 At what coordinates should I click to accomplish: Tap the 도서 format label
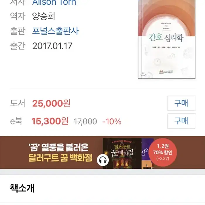pyautogui.click(x=18, y=103)
